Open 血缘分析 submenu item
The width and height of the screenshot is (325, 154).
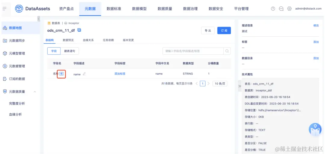(x=15, y=114)
